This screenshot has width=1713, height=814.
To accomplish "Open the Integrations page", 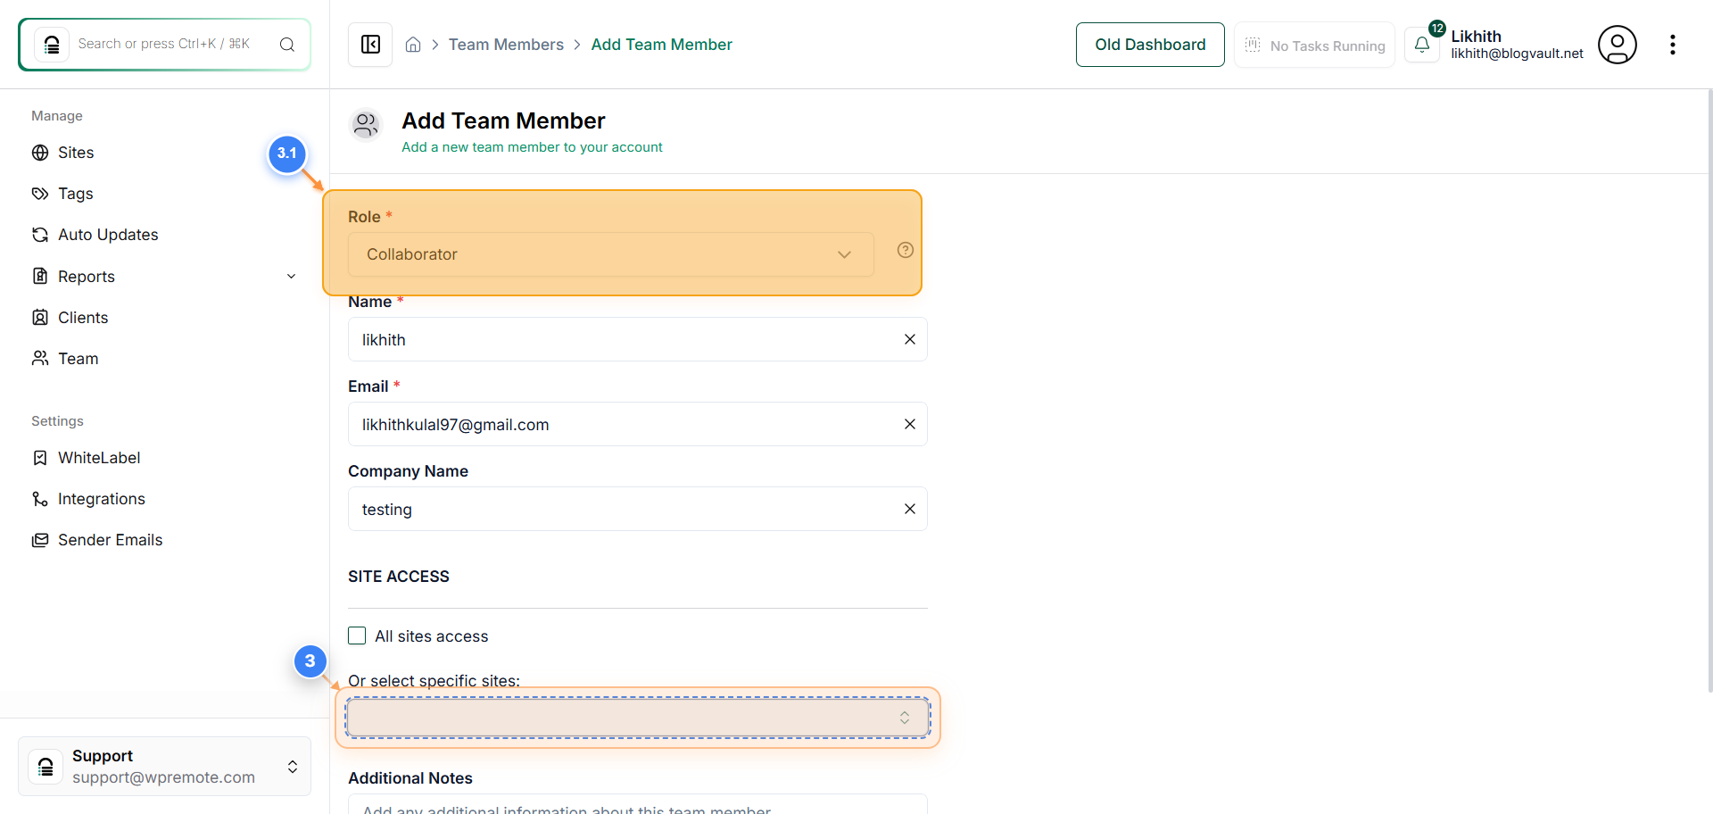I will [x=101, y=498].
